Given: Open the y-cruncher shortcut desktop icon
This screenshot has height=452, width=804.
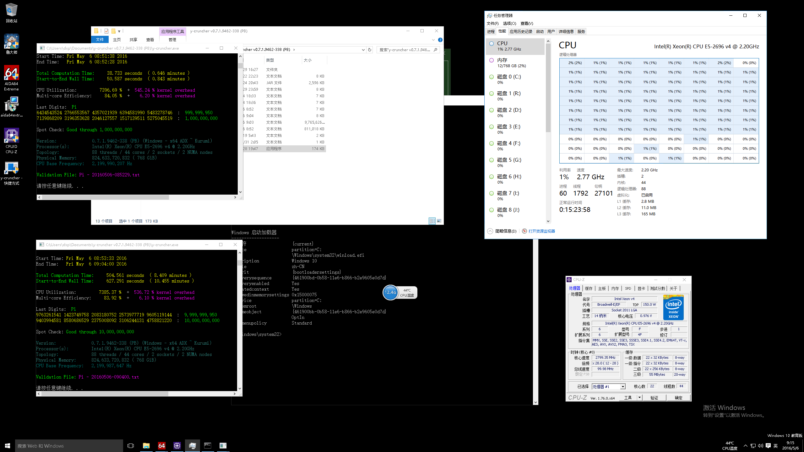Looking at the screenshot, I should tap(12, 173).
